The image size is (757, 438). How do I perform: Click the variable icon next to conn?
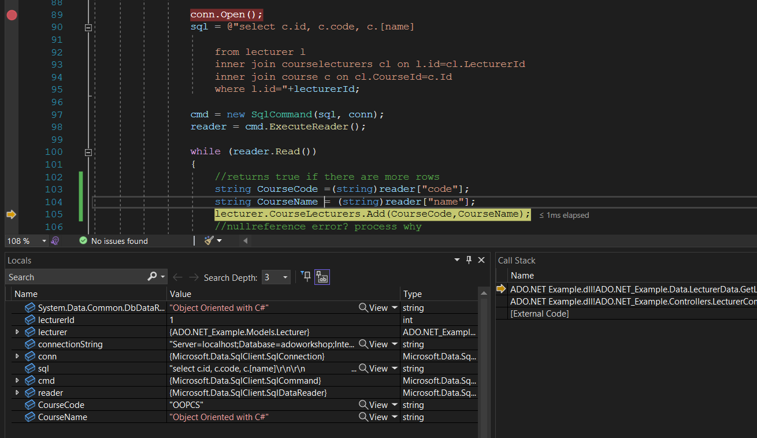(30, 357)
